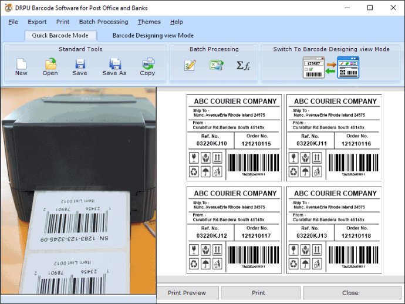Click the Print button at bottom
Viewport: 405px width, 304px height.
coord(258,293)
